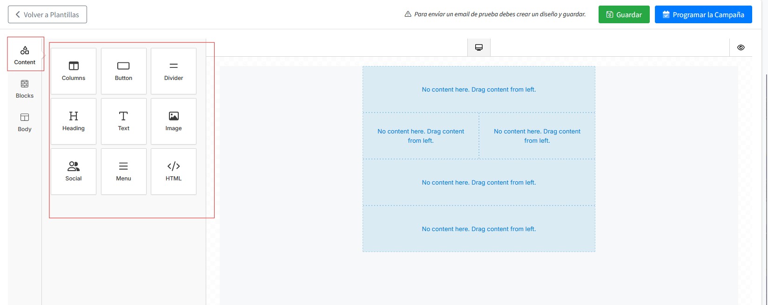
Task: Go back via Volver a Plantillas
Action: pos(47,14)
